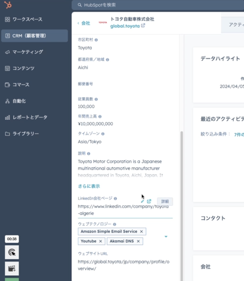Click the マーケティング megaphone icon
244x281 pixels.
click(7, 52)
